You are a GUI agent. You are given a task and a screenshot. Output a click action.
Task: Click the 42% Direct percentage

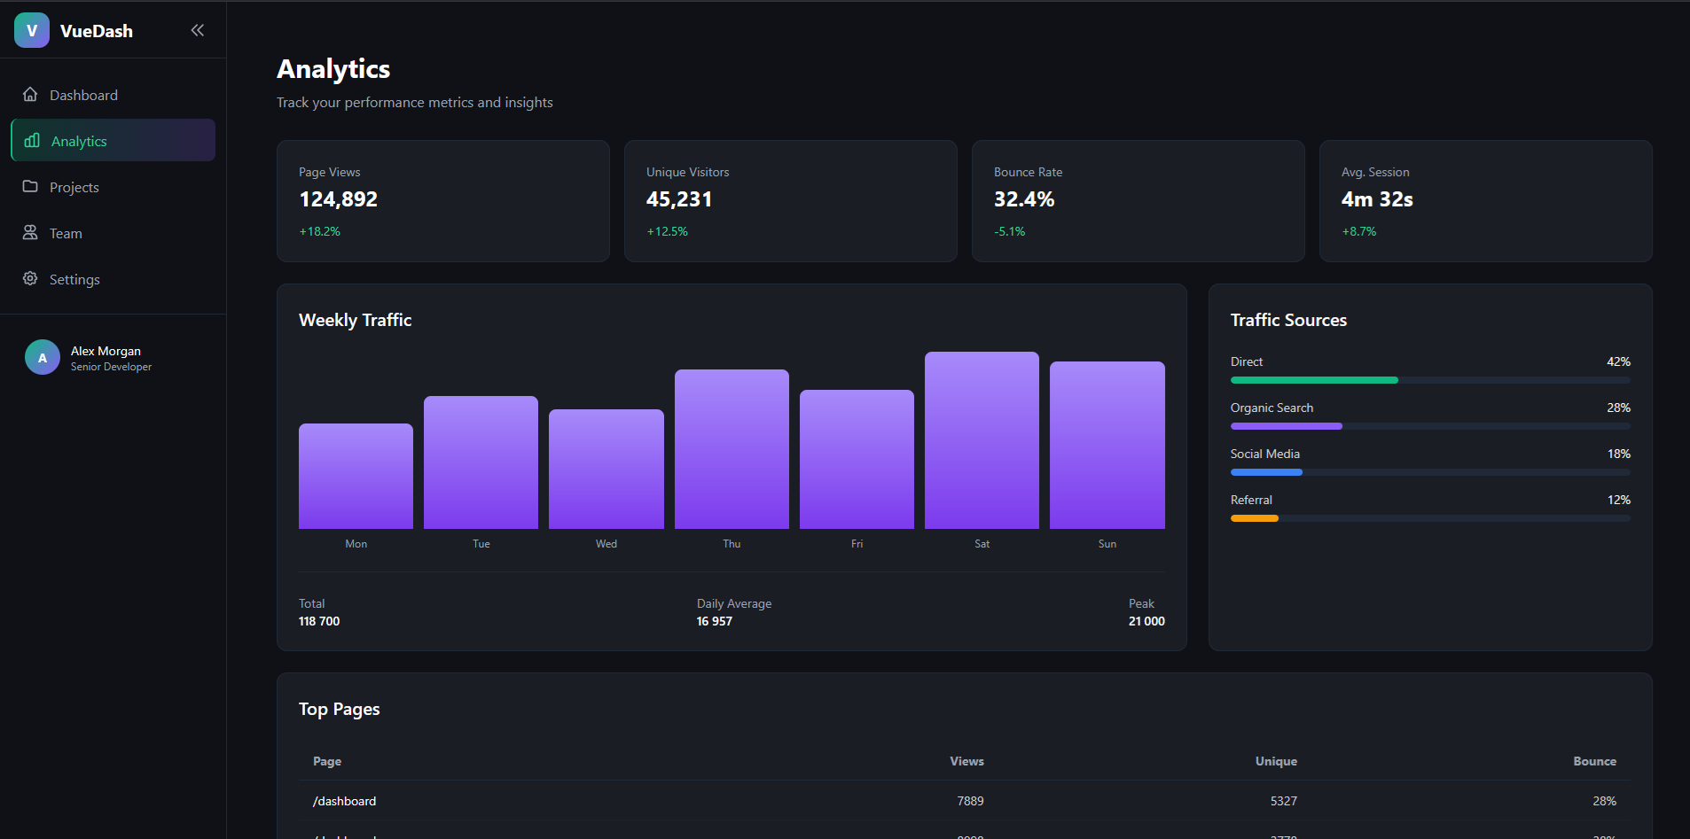[x=1619, y=361]
